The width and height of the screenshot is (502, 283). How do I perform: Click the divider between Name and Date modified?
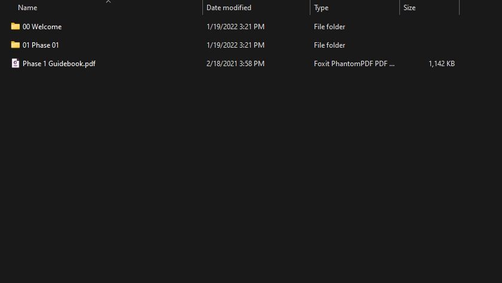click(202, 8)
